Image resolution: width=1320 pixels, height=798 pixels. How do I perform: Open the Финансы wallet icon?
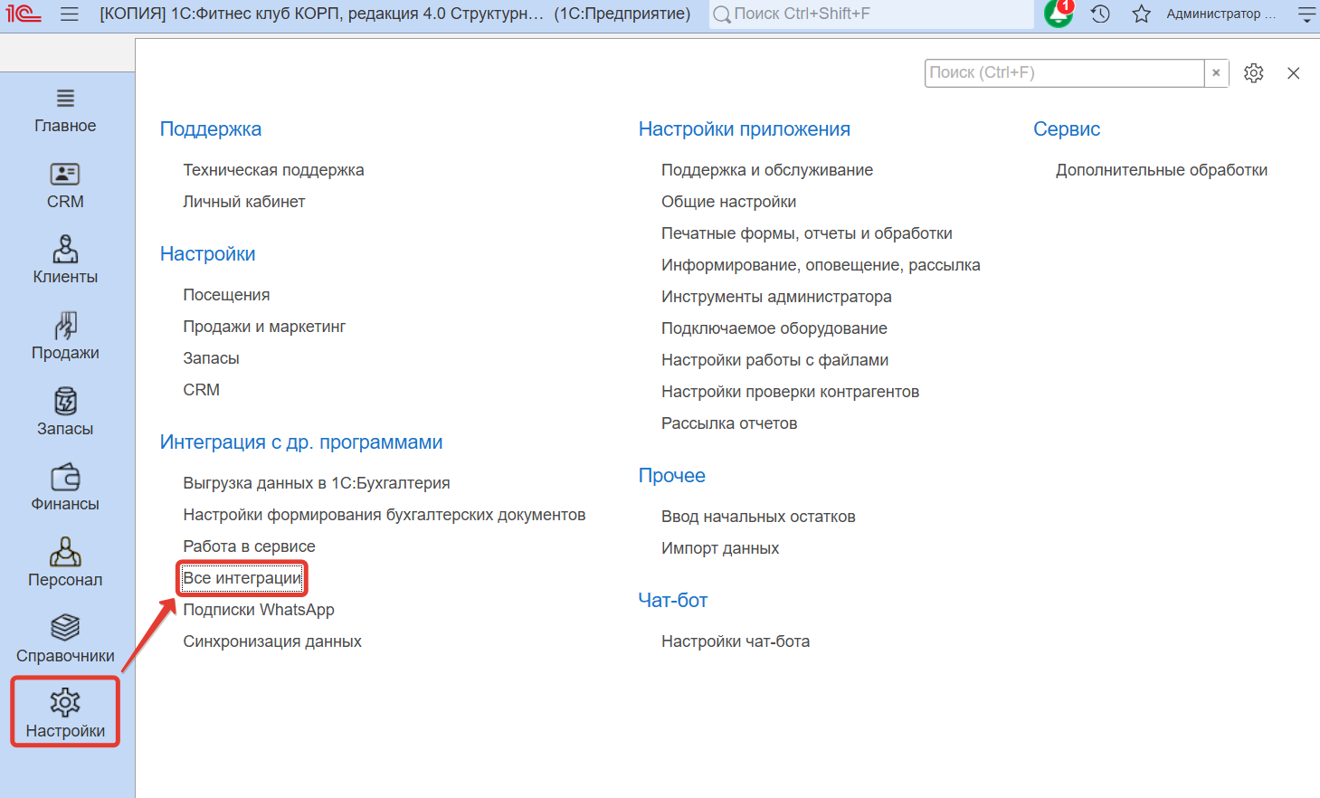click(x=65, y=478)
